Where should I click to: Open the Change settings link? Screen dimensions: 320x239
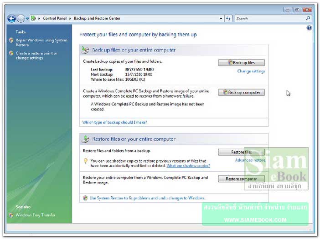click(251, 71)
